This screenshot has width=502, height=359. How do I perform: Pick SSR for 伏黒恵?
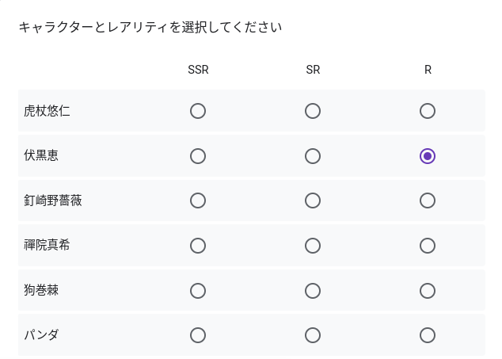click(x=198, y=156)
